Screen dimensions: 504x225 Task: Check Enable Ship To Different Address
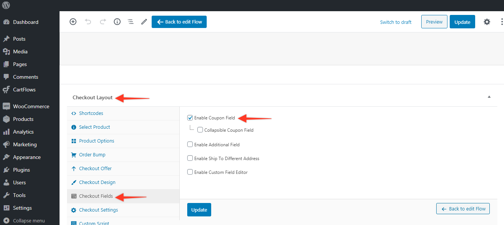190,158
